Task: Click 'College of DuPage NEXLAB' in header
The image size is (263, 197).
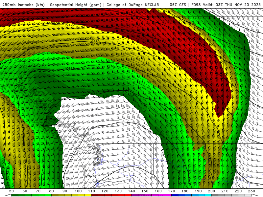Action: (x=132, y=5)
